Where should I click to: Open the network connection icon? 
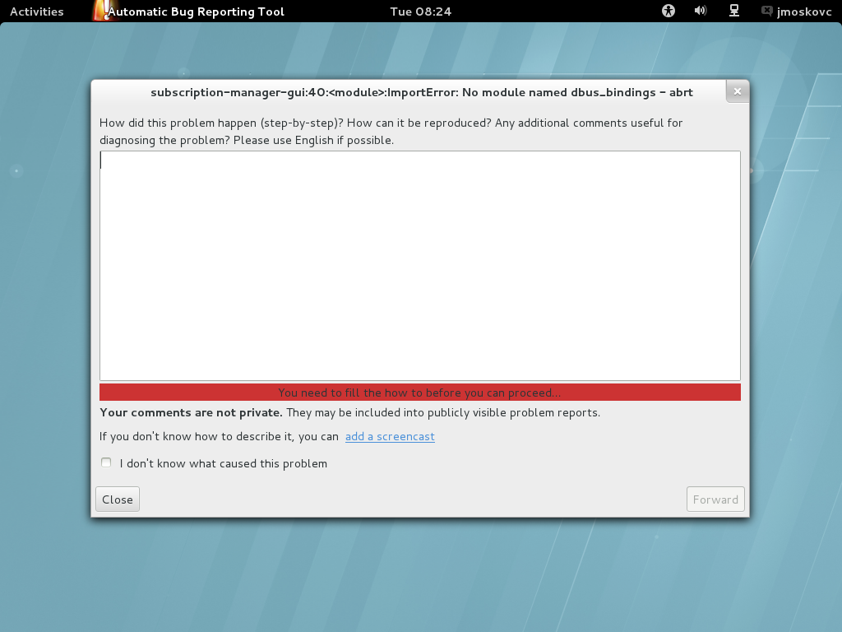(734, 11)
